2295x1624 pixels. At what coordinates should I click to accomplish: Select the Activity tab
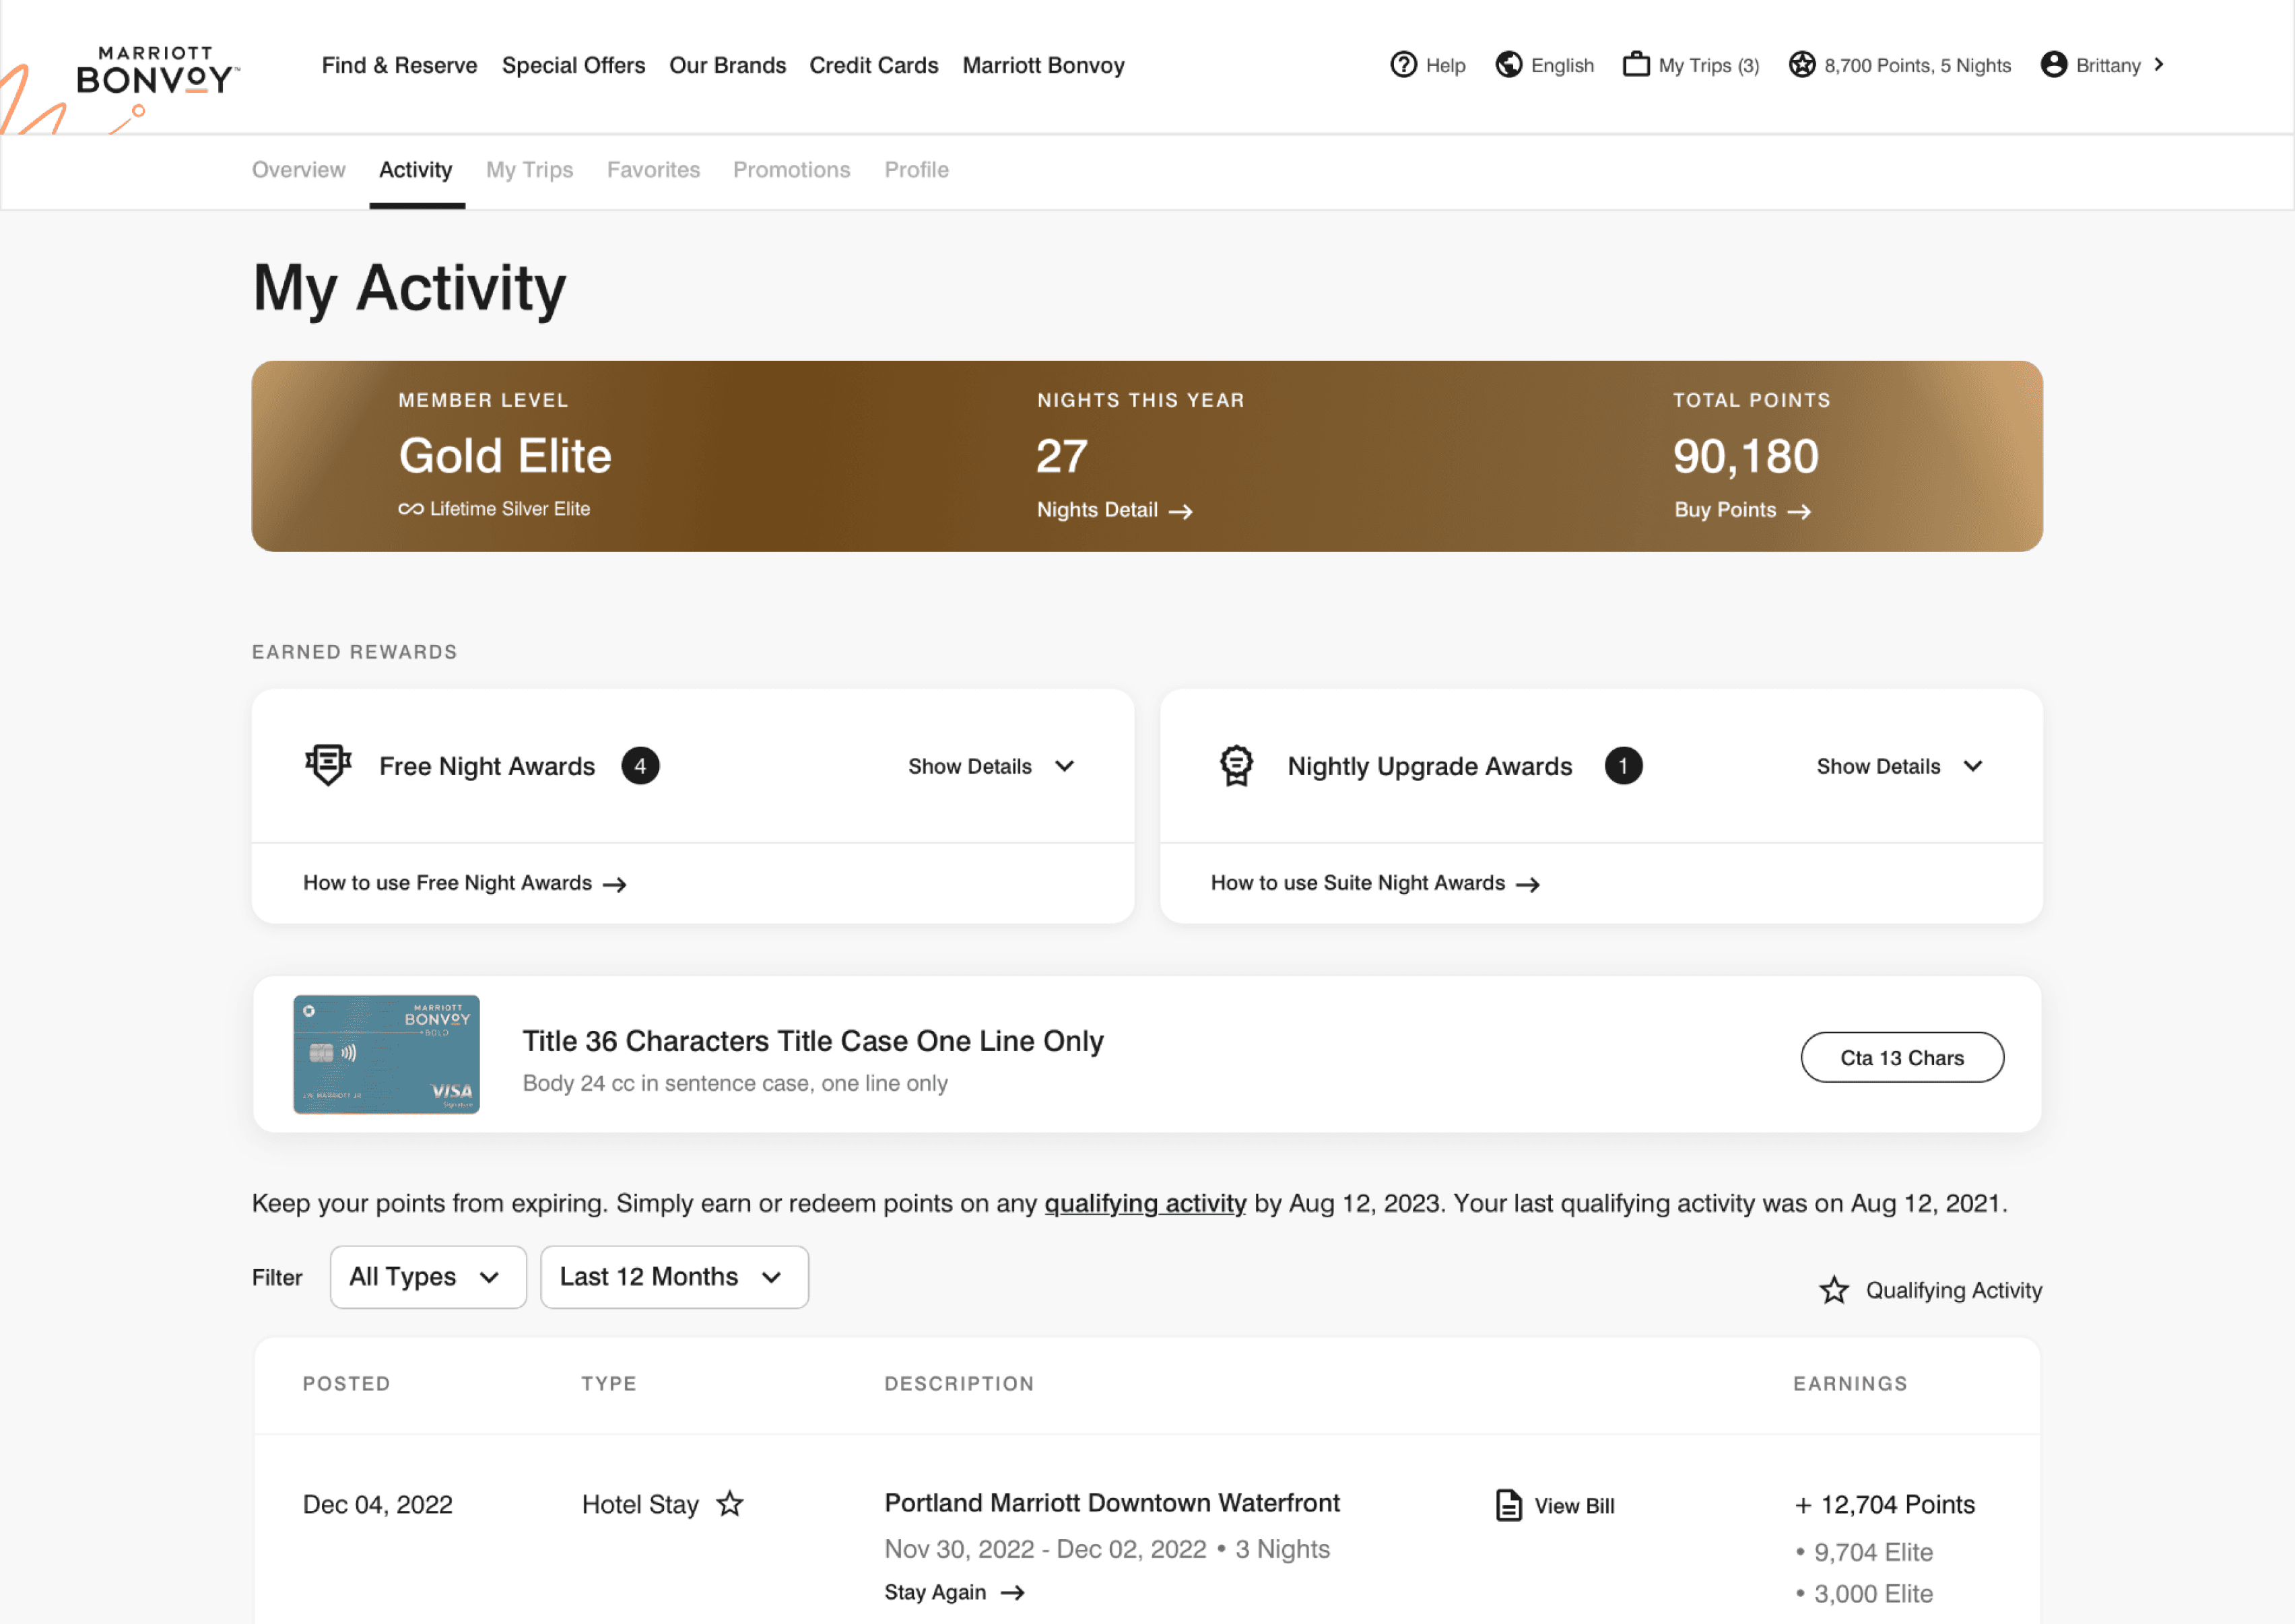(x=415, y=170)
